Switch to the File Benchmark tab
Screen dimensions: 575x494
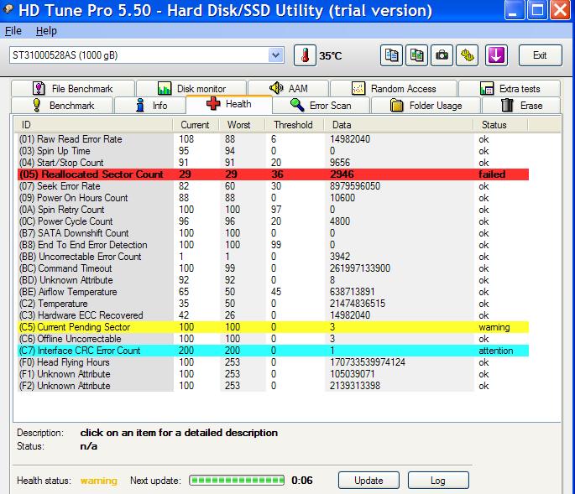coord(73,88)
